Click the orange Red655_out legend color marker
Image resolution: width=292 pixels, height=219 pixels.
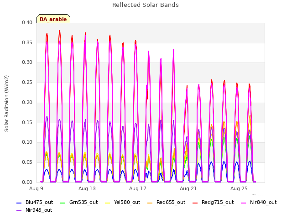tap(150, 203)
